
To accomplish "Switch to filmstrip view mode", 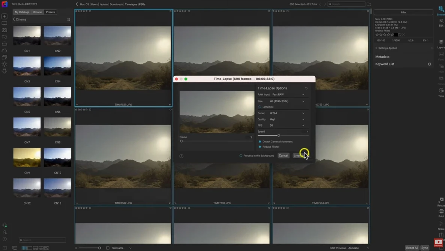I will (35, 248).
